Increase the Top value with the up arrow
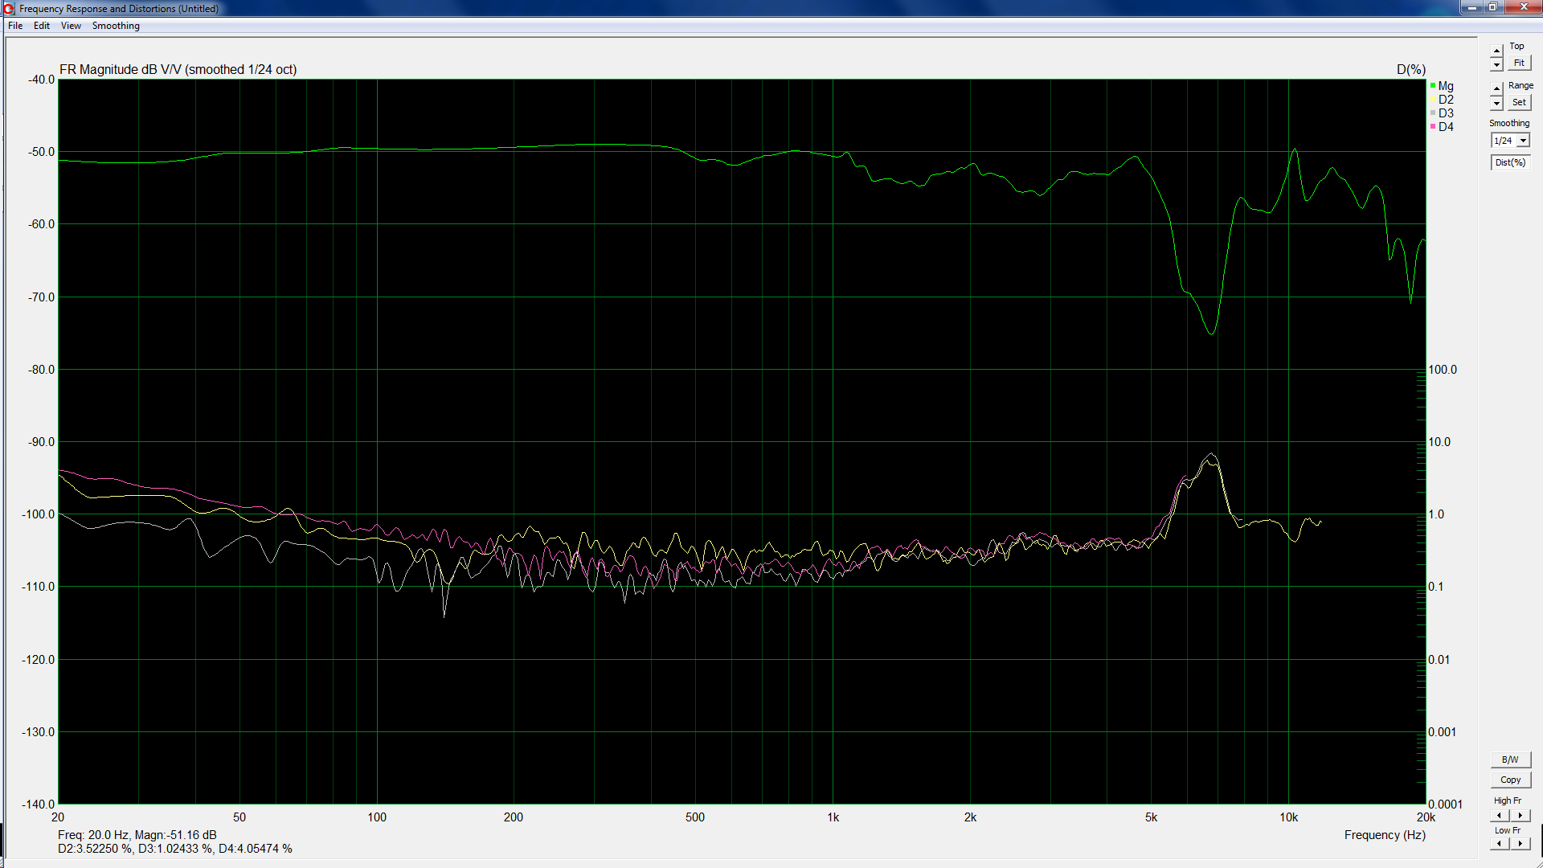Screen dimensions: 1543x868 click(x=1496, y=51)
